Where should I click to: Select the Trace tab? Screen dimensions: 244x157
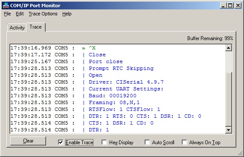(36, 27)
